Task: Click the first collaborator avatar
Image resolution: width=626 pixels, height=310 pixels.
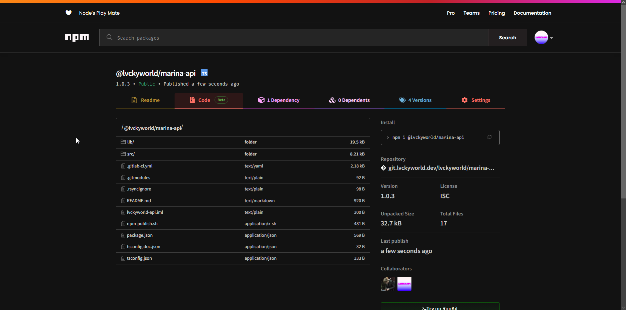Action: [x=388, y=284]
